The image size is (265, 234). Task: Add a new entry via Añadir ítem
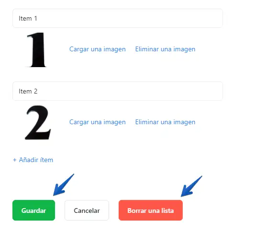click(x=33, y=160)
